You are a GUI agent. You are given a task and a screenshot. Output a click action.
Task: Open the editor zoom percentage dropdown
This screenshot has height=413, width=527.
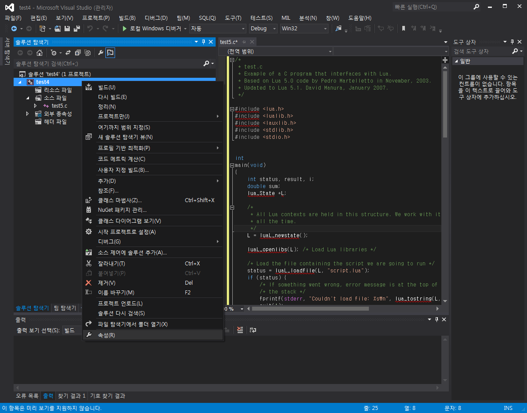coord(242,309)
